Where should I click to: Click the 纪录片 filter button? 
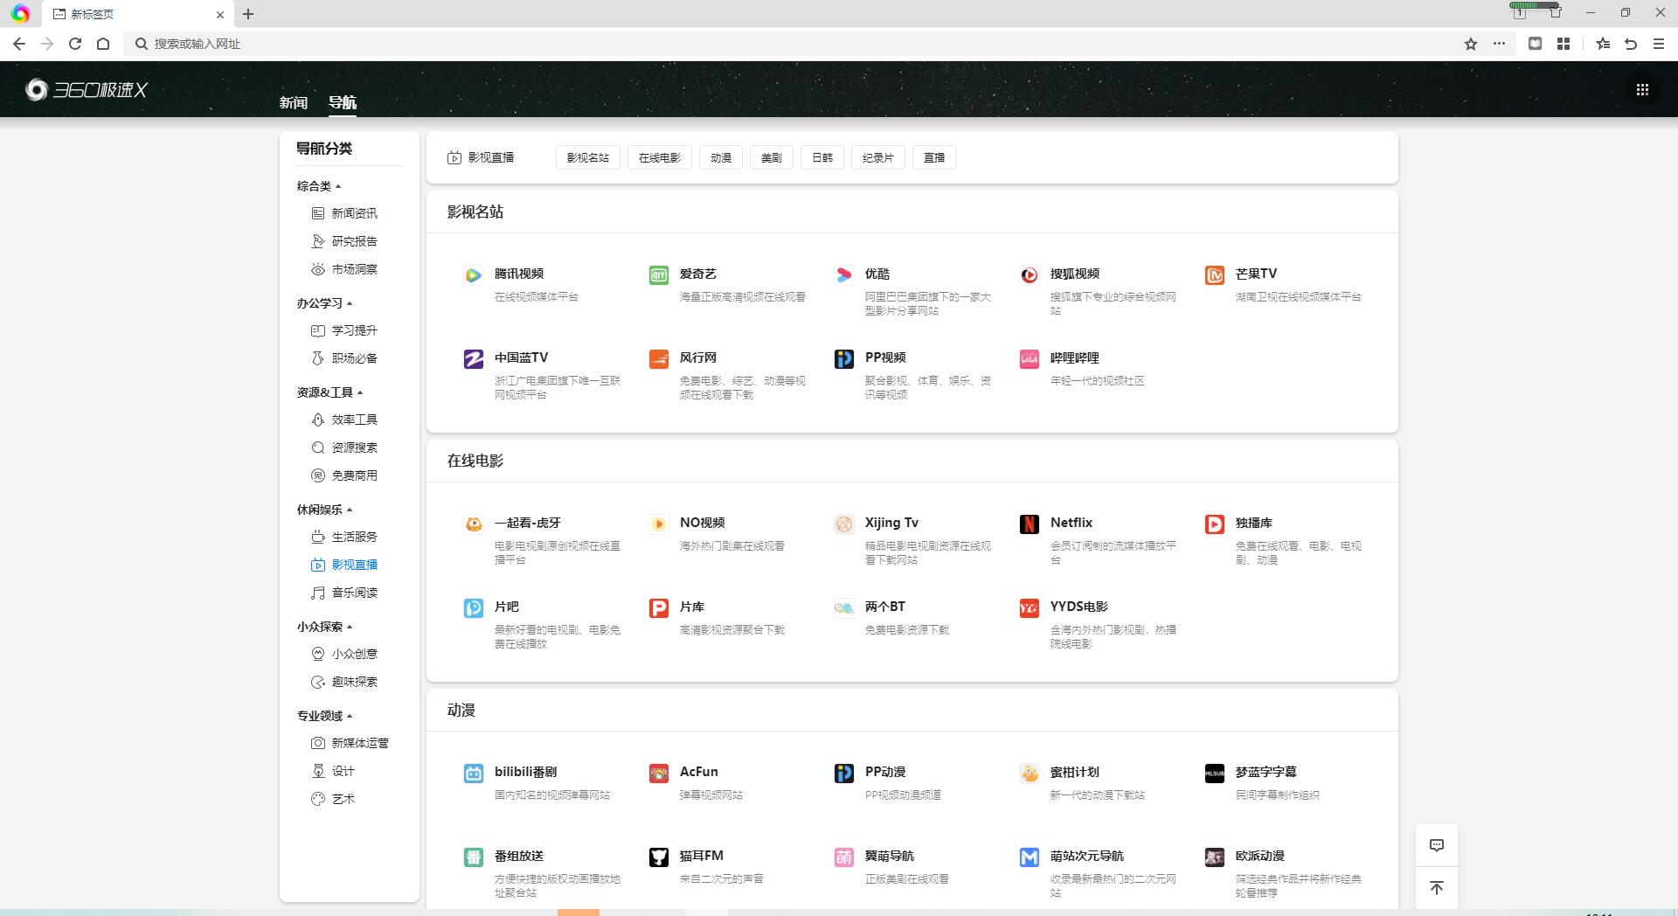pyautogui.click(x=877, y=157)
